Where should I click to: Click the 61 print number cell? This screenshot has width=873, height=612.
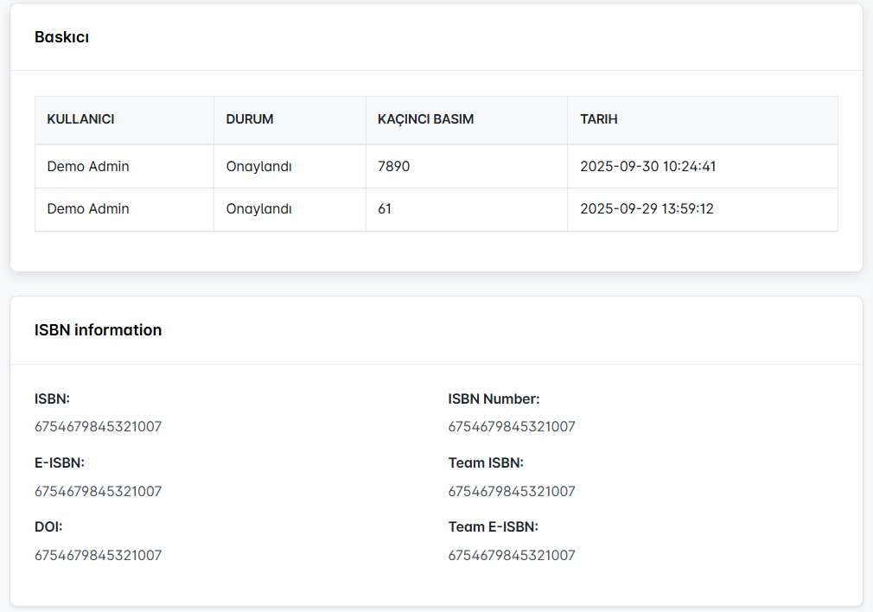point(385,208)
